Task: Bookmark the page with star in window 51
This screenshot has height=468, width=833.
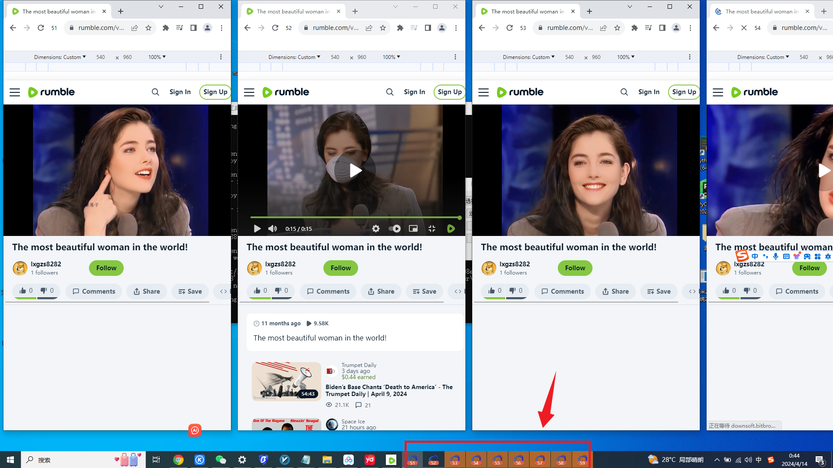Action: (148, 28)
